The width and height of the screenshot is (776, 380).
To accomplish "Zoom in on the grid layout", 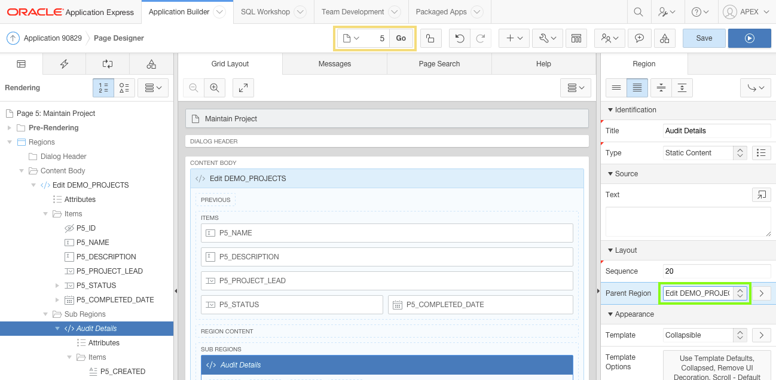I will pos(214,88).
